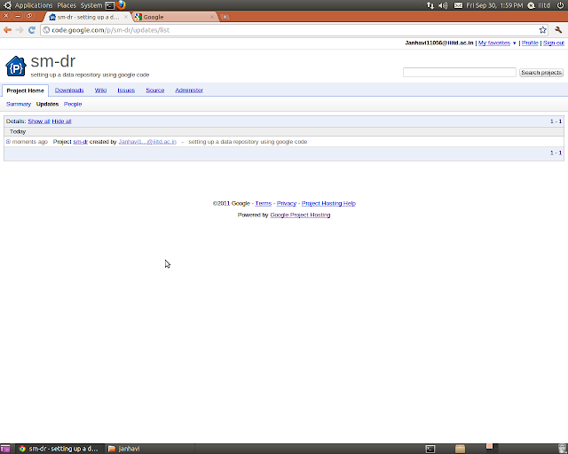
Task: Open the Janhavi1...@iiitd.ac.in user link
Action: [147, 142]
